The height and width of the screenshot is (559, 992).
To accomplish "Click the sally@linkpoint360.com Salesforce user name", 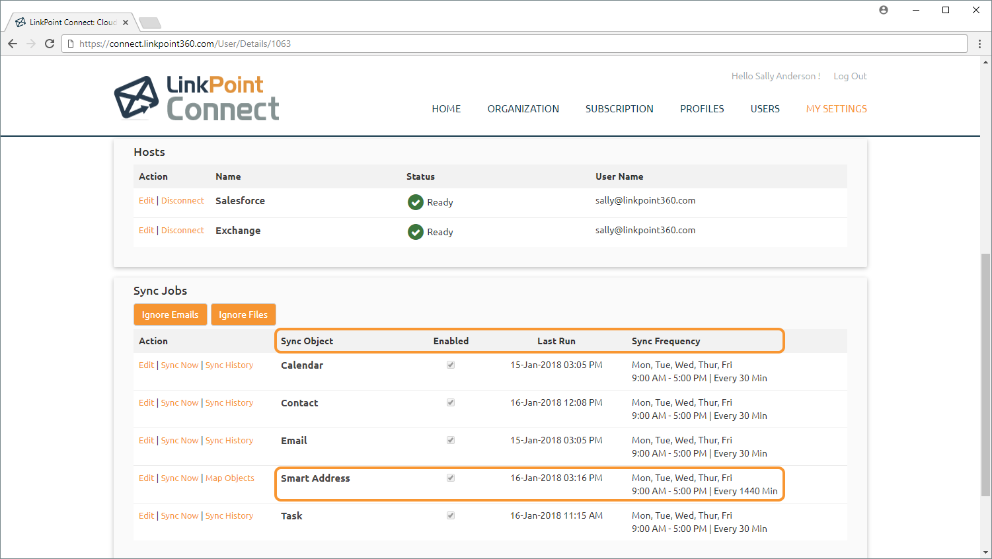I will click(x=645, y=200).
